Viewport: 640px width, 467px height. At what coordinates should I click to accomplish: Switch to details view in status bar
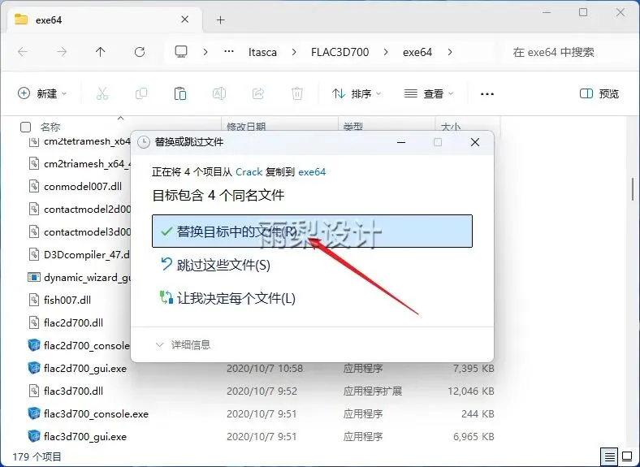[x=609, y=456]
